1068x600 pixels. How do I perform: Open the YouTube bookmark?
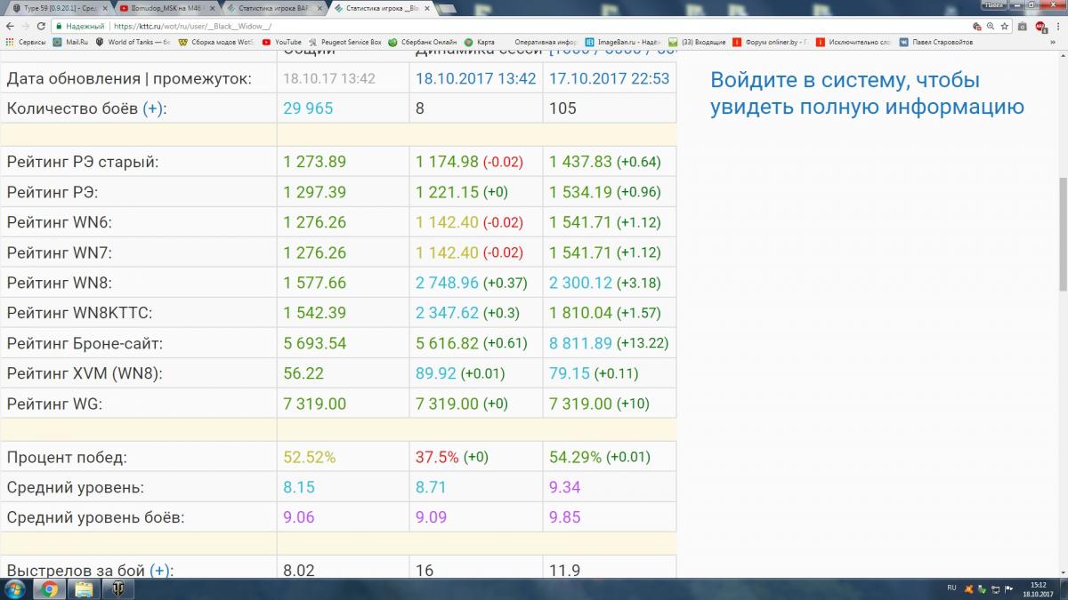[282, 42]
